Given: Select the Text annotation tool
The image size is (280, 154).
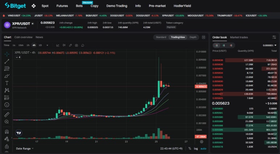Looking at the screenshot, I should [x=7, y=83].
